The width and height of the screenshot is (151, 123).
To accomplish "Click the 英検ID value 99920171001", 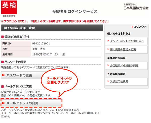I will pos(41,44).
